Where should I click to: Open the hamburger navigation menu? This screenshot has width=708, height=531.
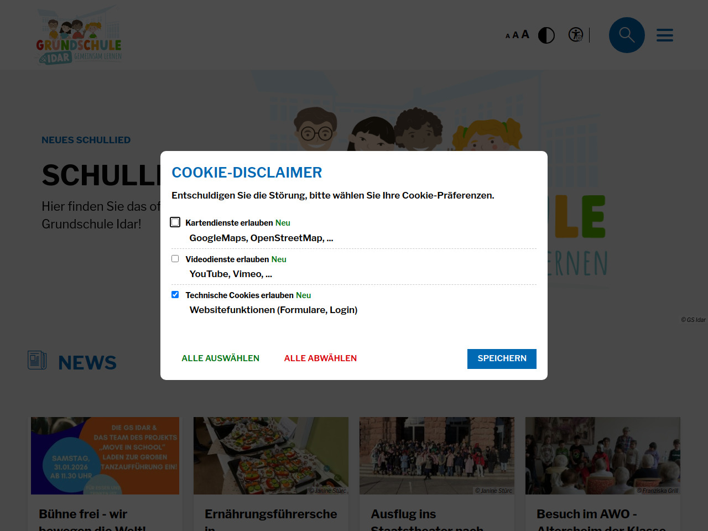665,35
